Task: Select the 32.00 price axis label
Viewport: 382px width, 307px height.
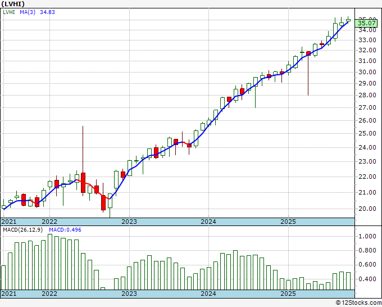Action: tap(367, 50)
